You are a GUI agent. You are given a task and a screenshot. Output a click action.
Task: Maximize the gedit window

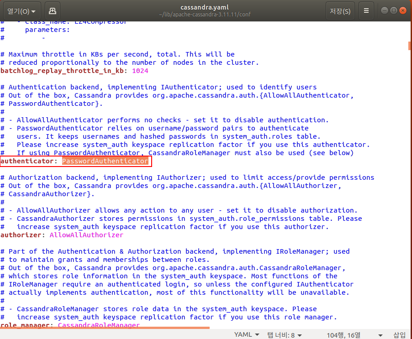(x=393, y=10)
